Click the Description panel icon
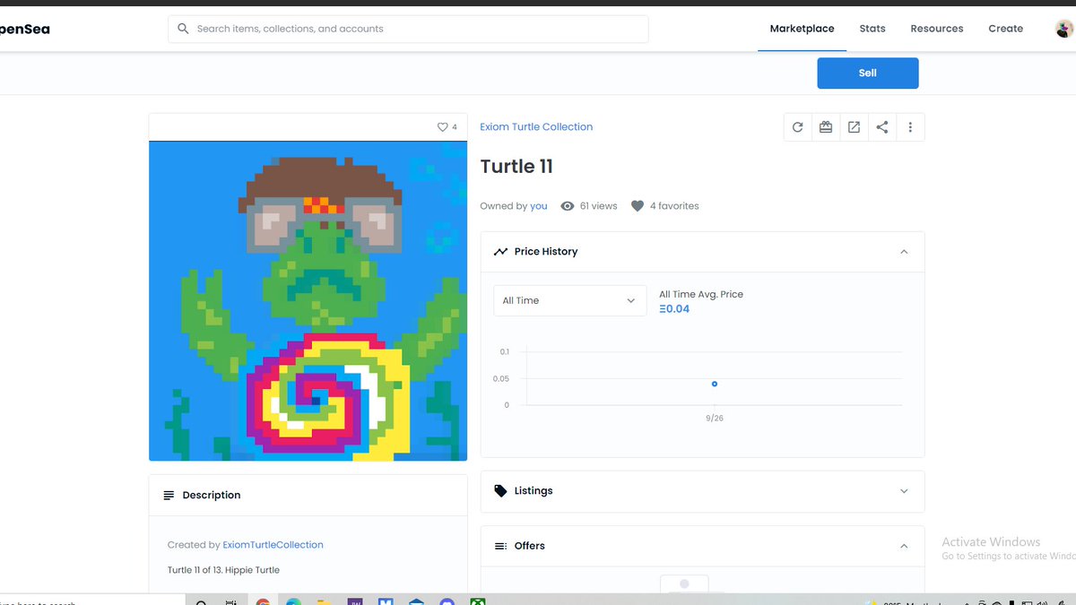The height and width of the screenshot is (605, 1076). (169, 494)
